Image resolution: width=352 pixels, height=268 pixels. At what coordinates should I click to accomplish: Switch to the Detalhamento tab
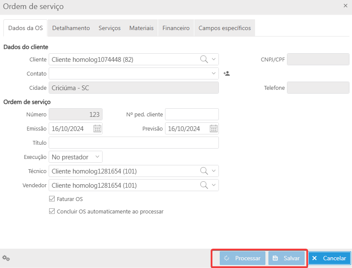(71, 28)
